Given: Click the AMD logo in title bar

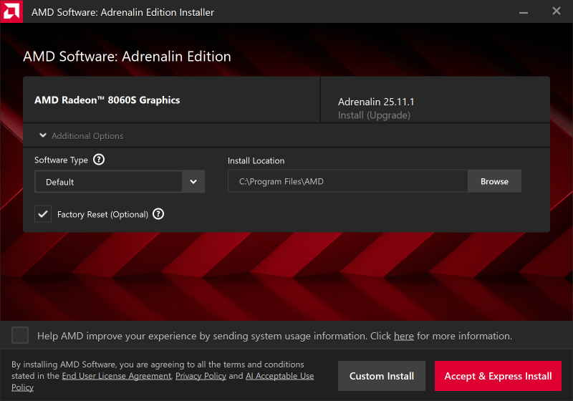Looking at the screenshot, I should coord(11,11).
